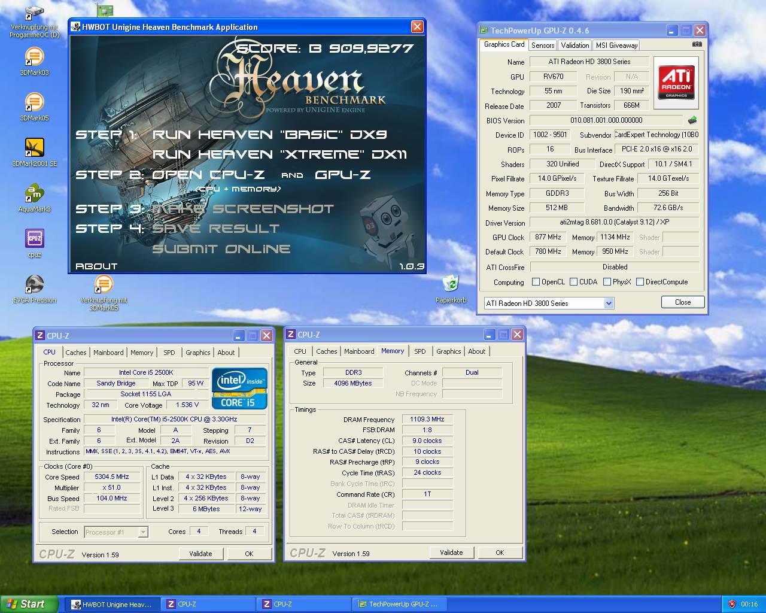Open SPD tab in right CPU-Z window

420,351
